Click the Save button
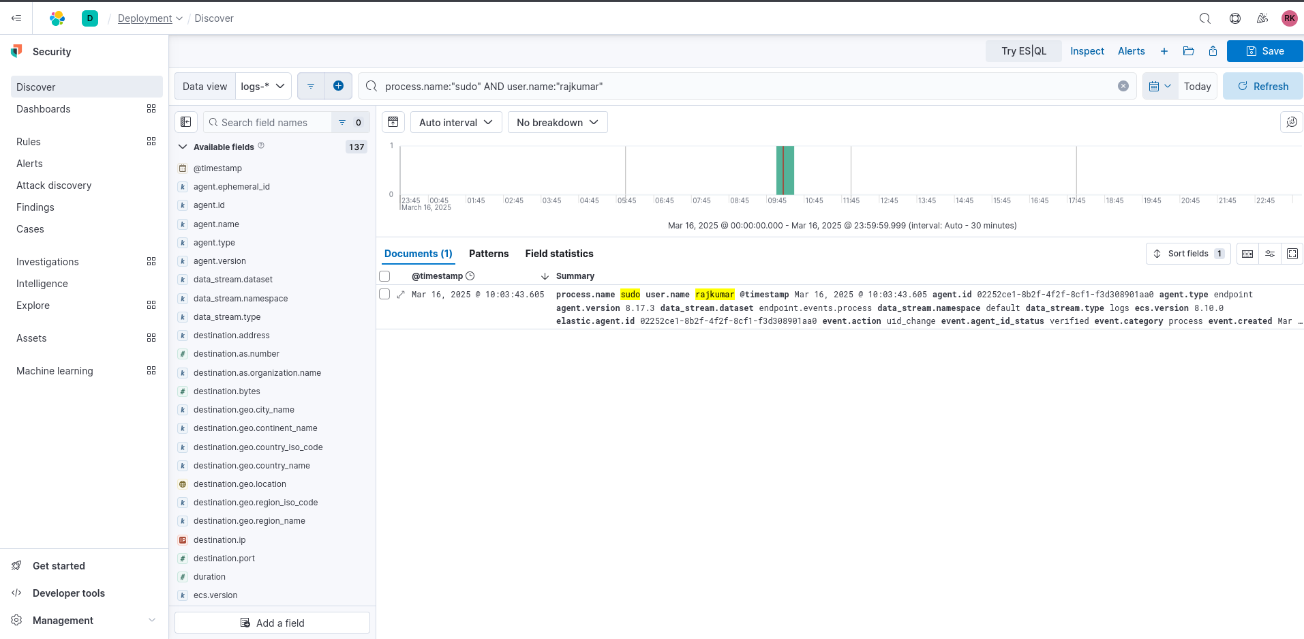 (x=1264, y=51)
